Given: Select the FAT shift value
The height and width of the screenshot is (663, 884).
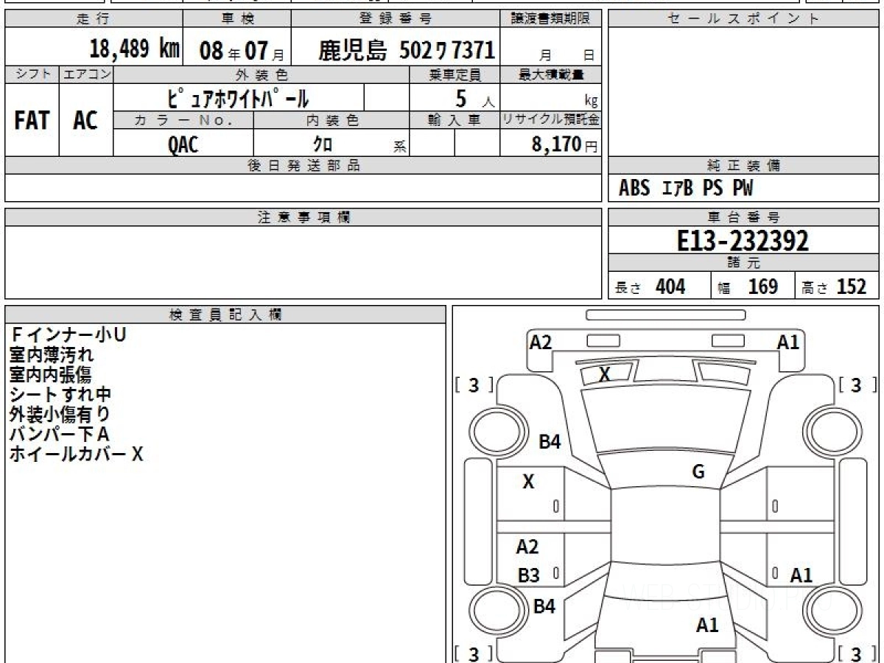Looking at the screenshot, I should pos(32,121).
